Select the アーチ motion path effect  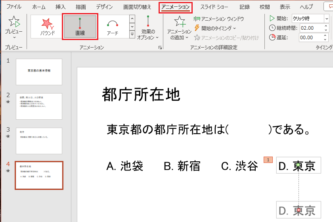tap(113, 27)
